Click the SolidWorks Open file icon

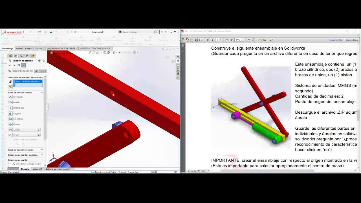40,32
